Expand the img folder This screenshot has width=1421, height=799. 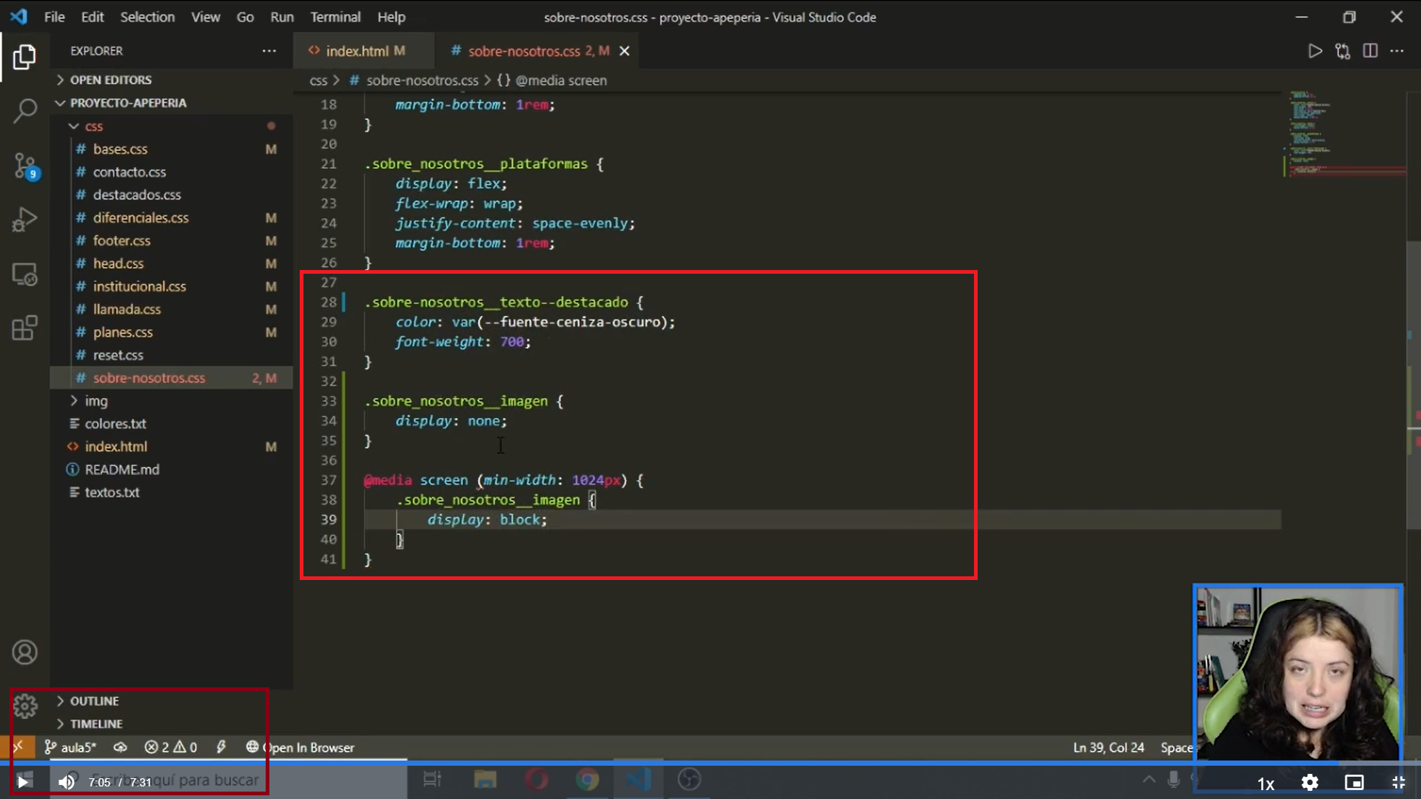(x=170, y=401)
